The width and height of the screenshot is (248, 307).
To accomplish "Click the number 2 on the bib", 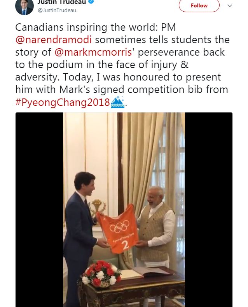I will click(125, 245).
